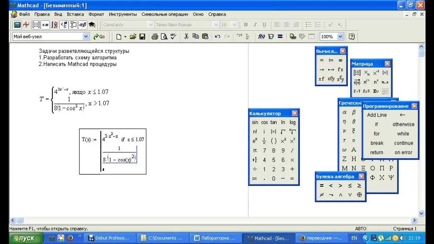Open the Мой веб-узел address dropdown
The height and width of the screenshot is (244, 434).
(x=86, y=37)
